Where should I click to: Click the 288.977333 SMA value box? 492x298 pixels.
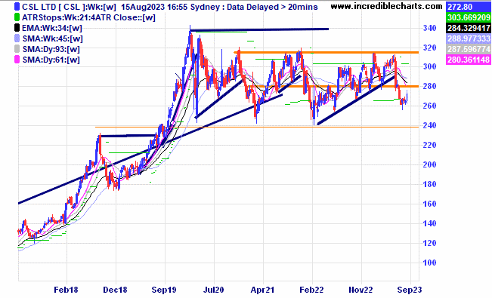pyautogui.click(x=469, y=38)
